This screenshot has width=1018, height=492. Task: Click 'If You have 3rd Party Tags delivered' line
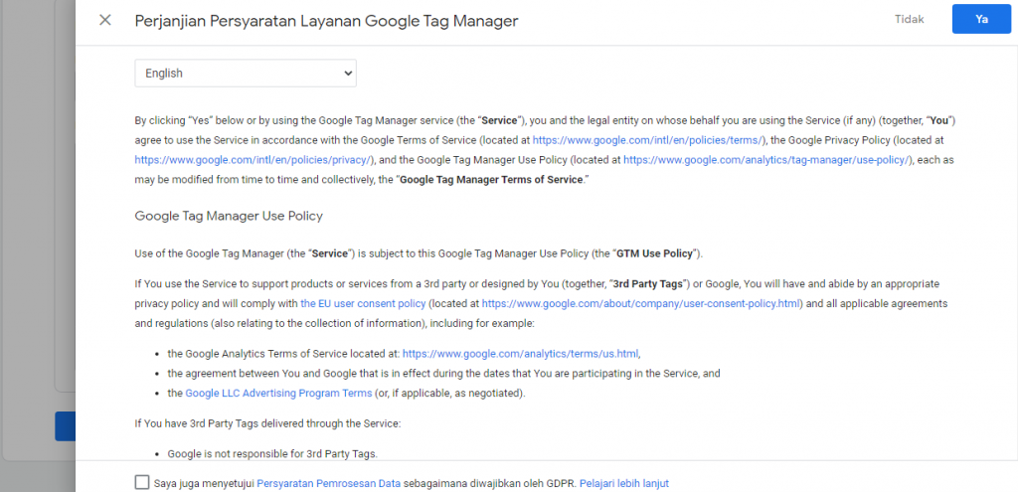pos(268,424)
